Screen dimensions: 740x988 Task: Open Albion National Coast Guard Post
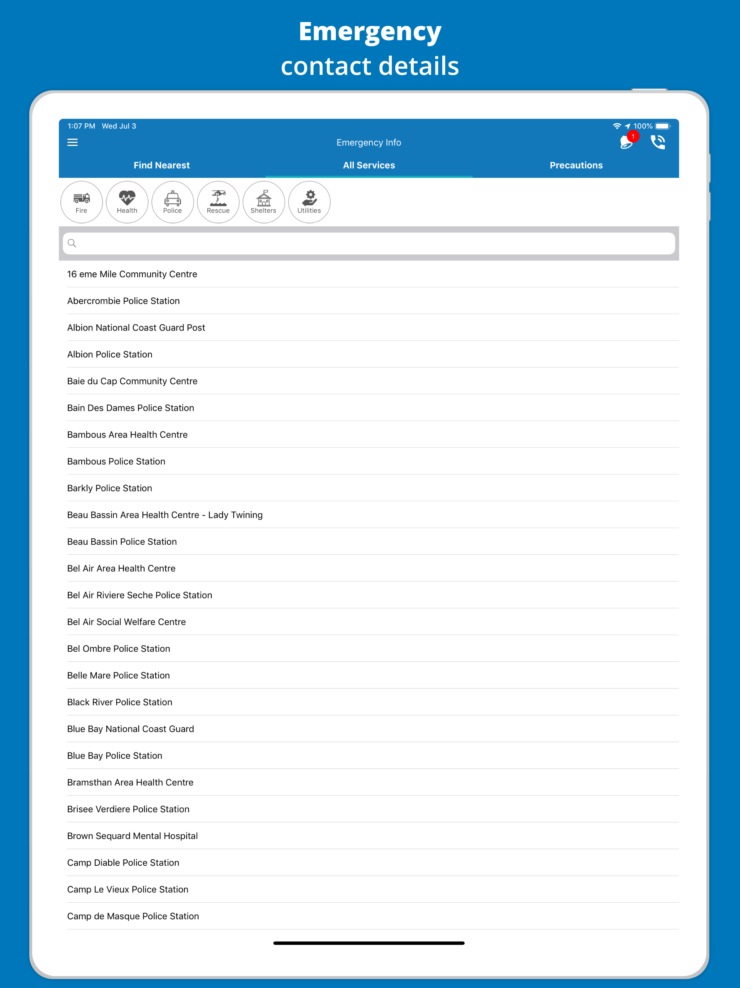369,328
